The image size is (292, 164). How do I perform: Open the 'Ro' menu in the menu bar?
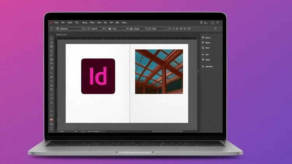click(63, 23)
